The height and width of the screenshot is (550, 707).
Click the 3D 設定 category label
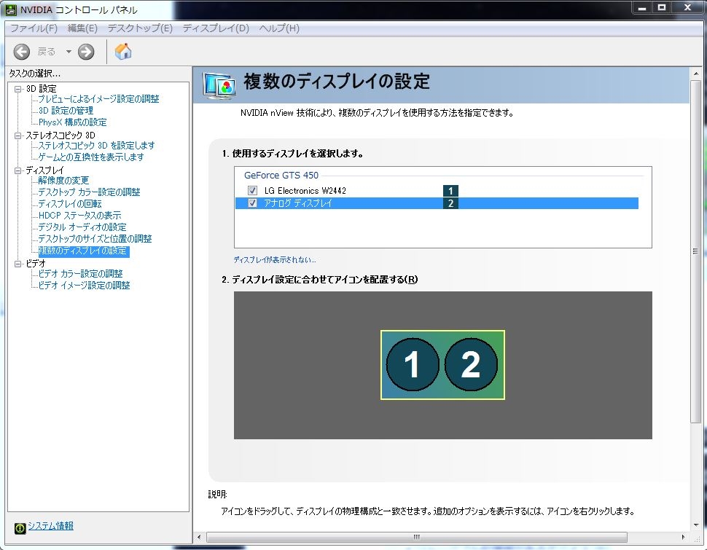42,89
